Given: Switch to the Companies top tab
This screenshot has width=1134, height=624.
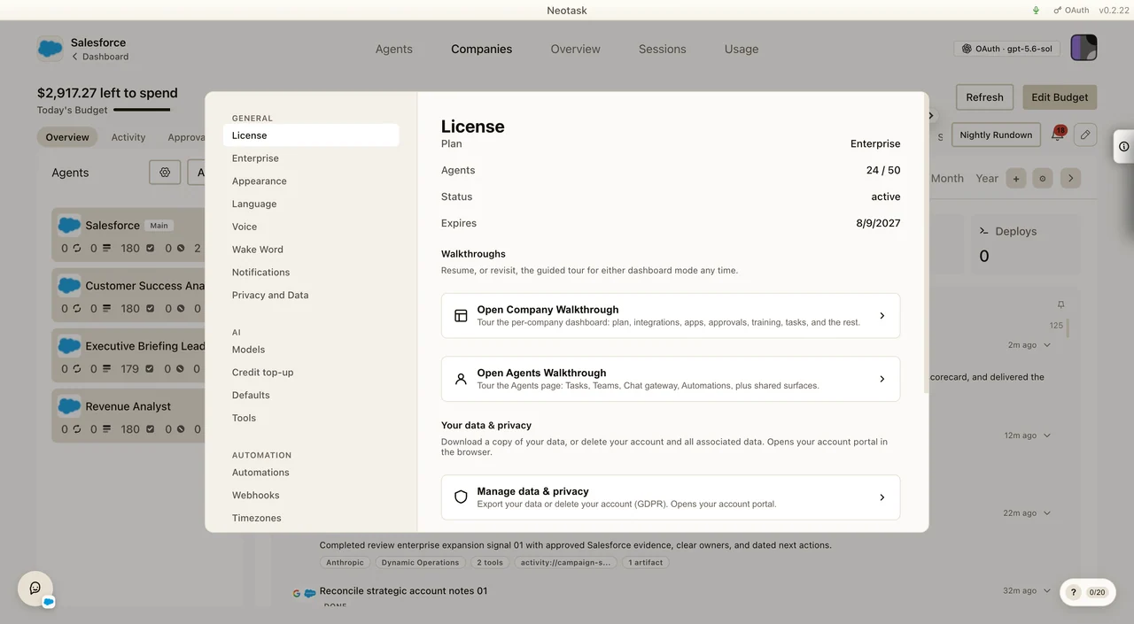Looking at the screenshot, I should pos(481,50).
